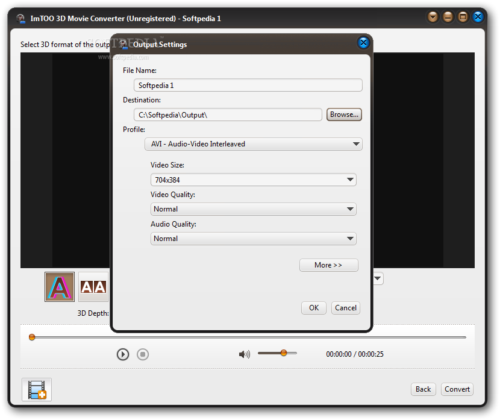The height and width of the screenshot is (420, 500).
Task: Confirm settings with OK button
Action: [x=314, y=308]
